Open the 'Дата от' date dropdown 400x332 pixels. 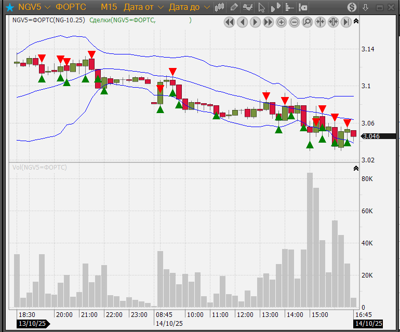coord(143,7)
